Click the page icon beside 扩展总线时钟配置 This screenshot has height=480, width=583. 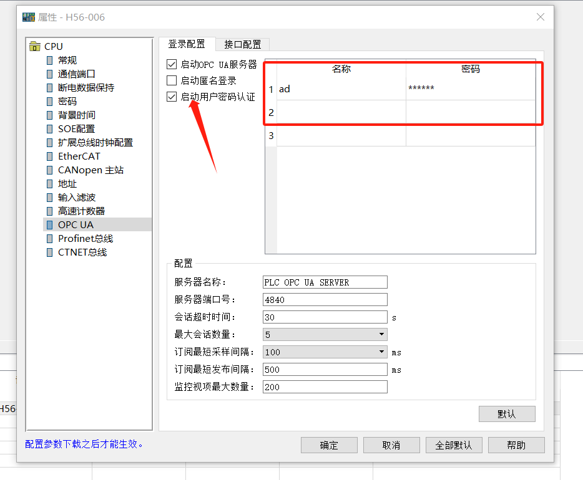tap(49, 143)
